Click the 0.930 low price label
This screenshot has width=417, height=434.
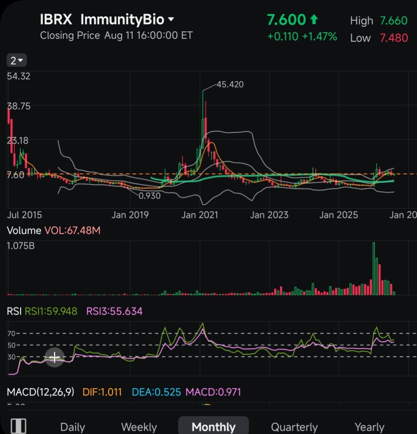150,196
